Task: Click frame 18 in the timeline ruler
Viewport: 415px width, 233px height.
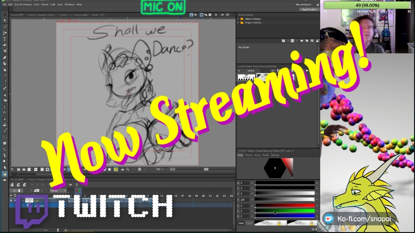Action: pos(190,196)
